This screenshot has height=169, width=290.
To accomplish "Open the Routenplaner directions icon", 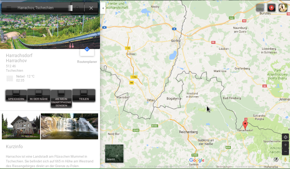I will (87, 49).
